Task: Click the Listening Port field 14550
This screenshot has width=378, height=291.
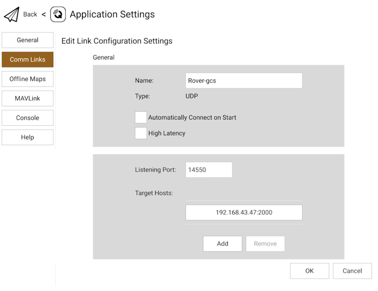Action: (209, 170)
